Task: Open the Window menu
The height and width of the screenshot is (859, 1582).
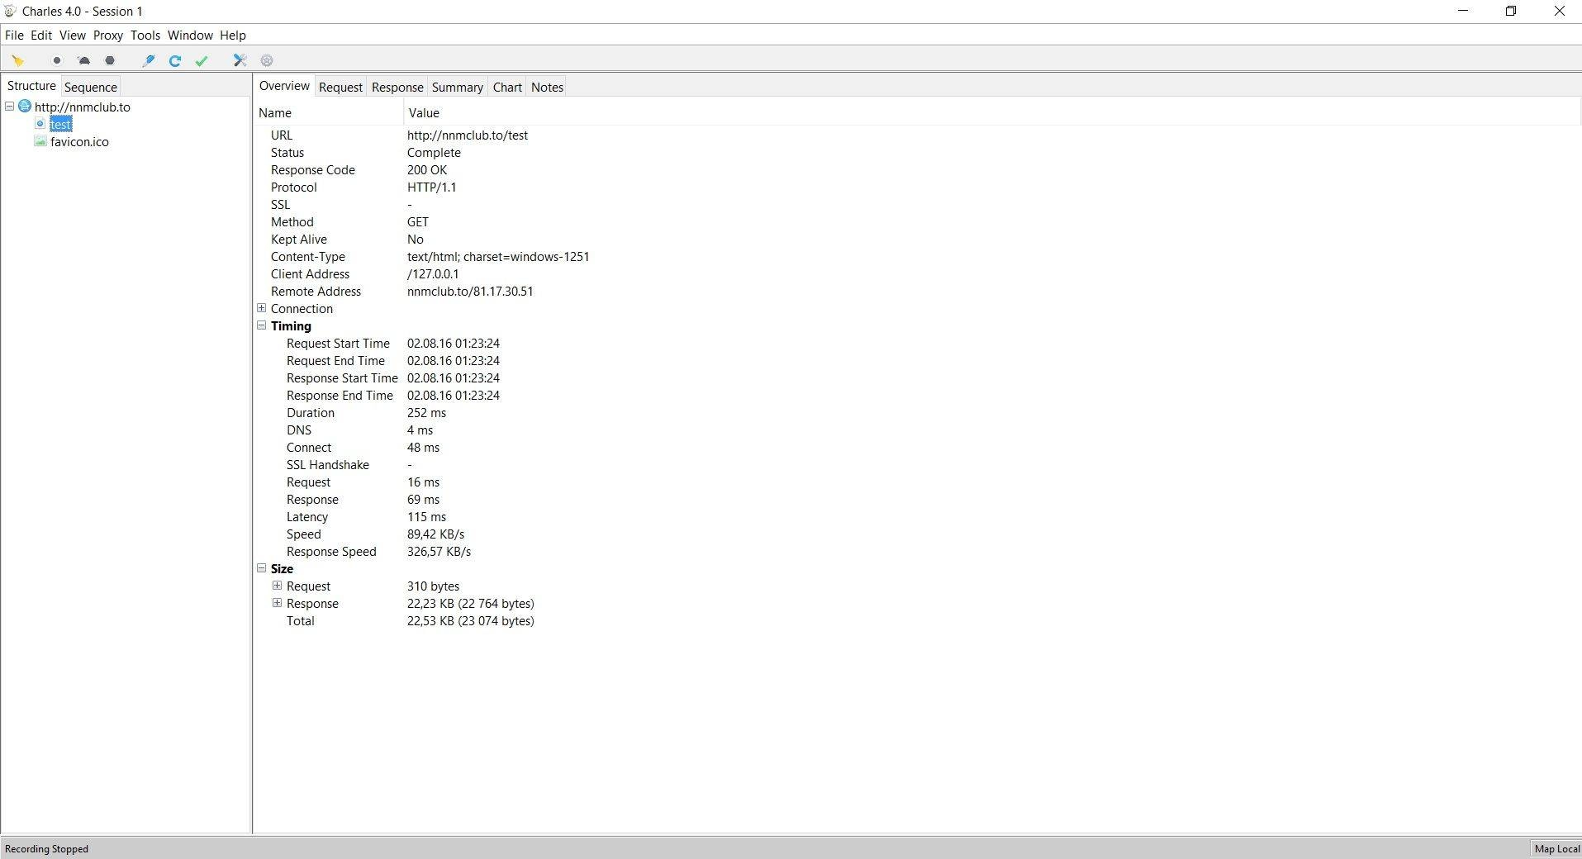Action: click(190, 36)
